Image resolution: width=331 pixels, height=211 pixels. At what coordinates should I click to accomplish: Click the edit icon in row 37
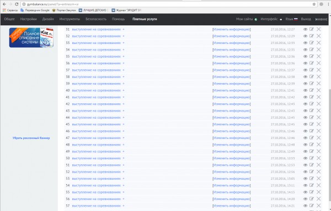pos(312,70)
